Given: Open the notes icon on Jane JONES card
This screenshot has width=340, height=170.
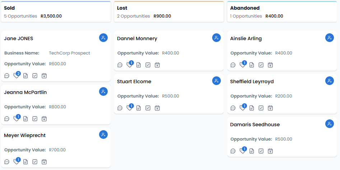Looking at the screenshot, I should point(25,76).
